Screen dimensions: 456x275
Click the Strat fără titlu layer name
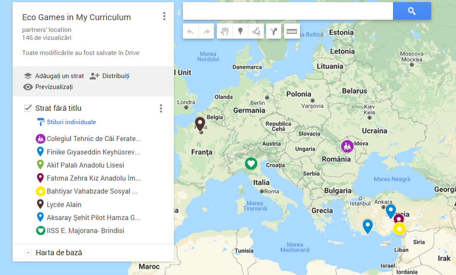(58, 108)
